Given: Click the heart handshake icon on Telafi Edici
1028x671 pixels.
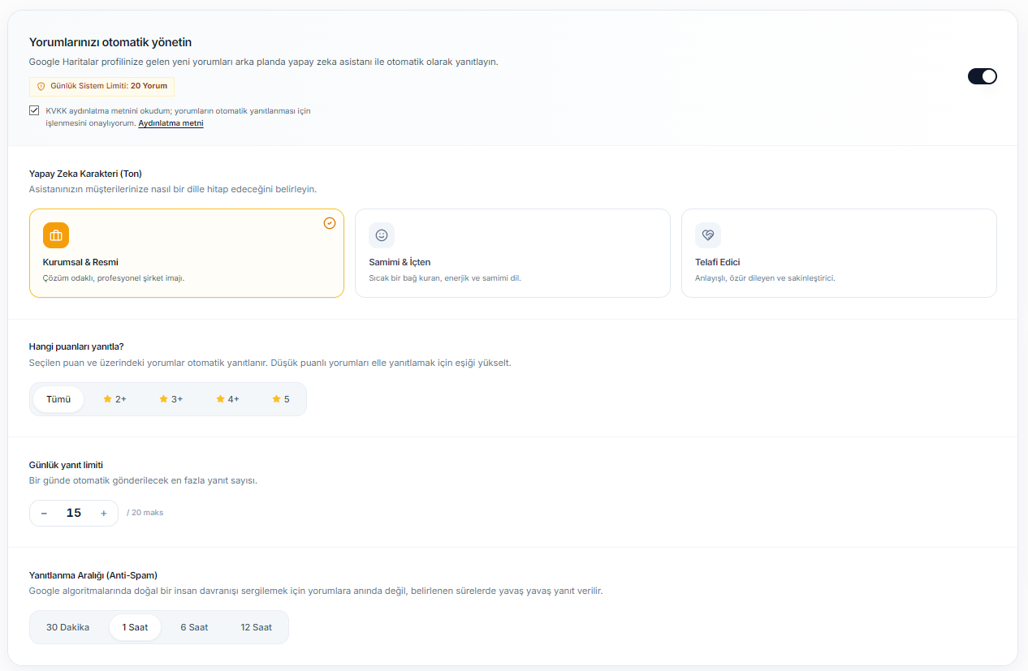Looking at the screenshot, I should (708, 235).
